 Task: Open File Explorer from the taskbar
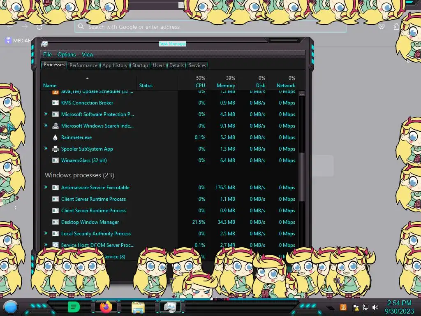coord(138,307)
